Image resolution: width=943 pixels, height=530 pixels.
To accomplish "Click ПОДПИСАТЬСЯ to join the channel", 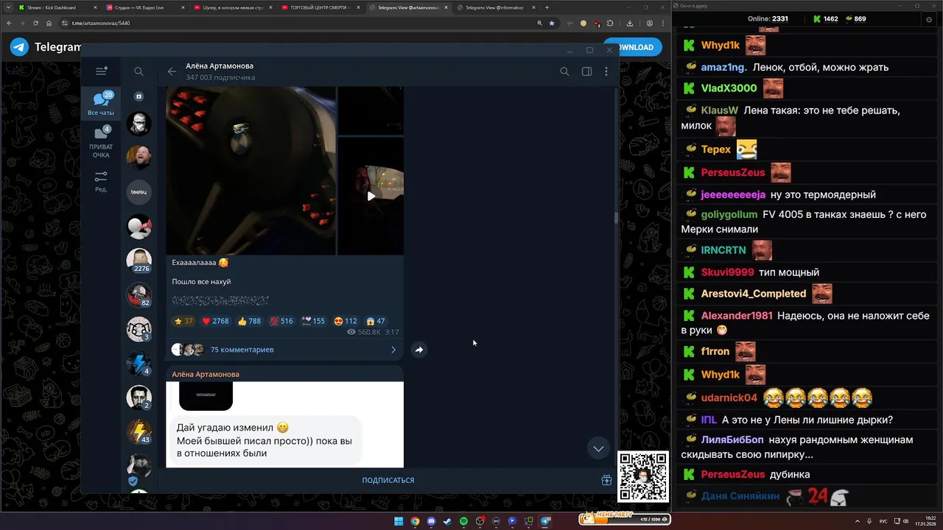I will click(388, 480).
